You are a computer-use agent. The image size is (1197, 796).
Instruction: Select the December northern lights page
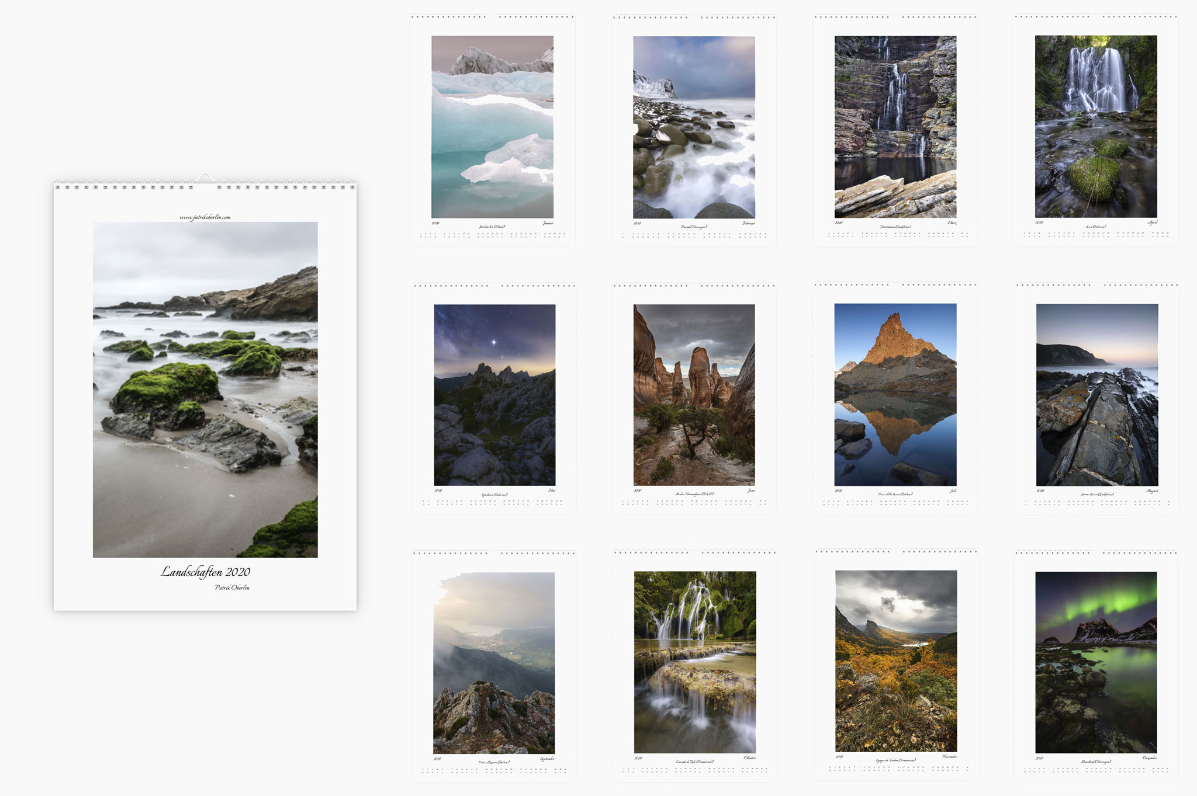1095,662
